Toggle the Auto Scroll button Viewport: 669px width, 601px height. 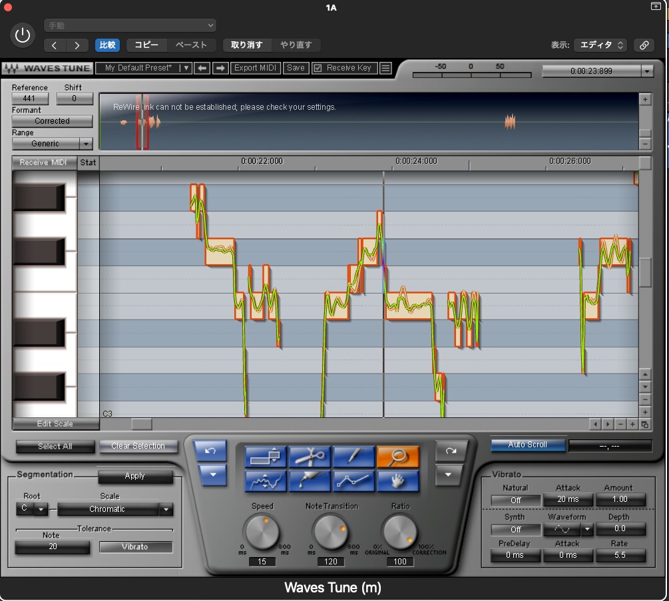[x=528, y=445]
